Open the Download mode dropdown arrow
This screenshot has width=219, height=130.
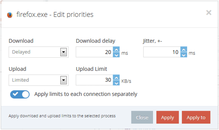(63, 52)
